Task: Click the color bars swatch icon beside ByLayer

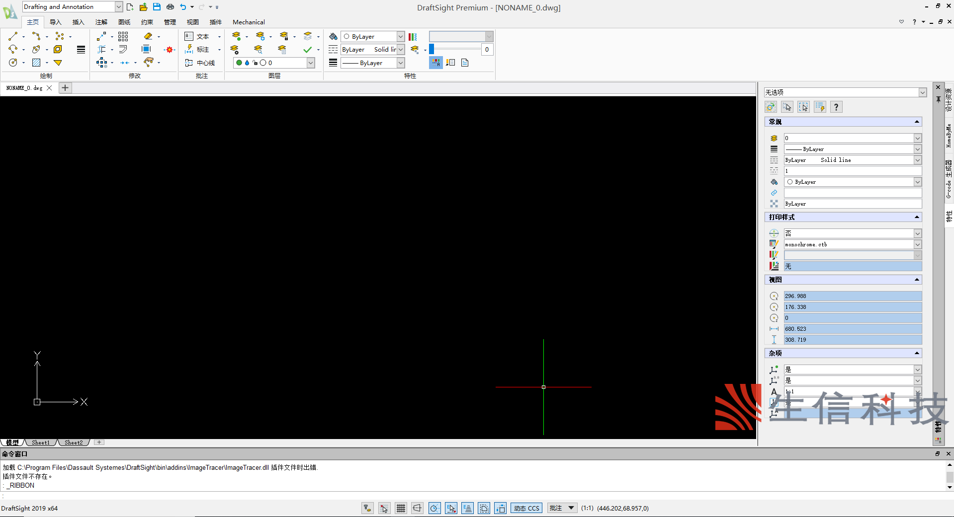Action: coord(413,36)
